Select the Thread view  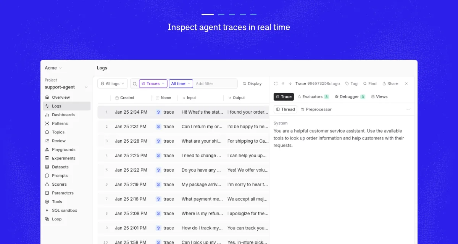pos(285,109)
